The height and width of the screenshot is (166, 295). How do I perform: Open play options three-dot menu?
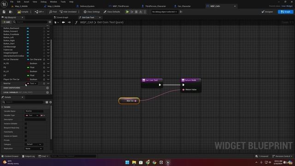coord(145,12)
